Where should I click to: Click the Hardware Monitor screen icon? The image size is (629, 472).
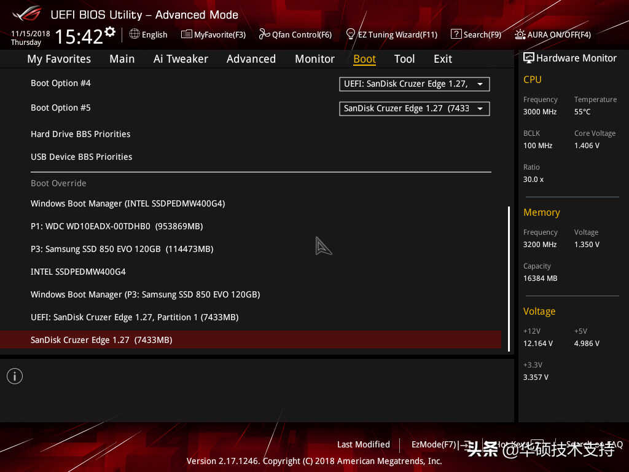click(529, 58)
